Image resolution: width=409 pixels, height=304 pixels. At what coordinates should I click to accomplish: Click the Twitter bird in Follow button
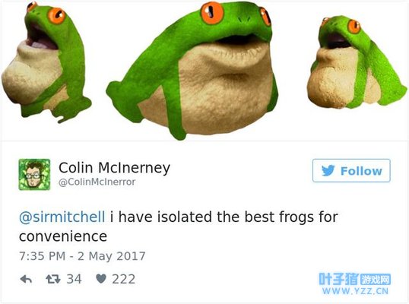tap(328, 171)
